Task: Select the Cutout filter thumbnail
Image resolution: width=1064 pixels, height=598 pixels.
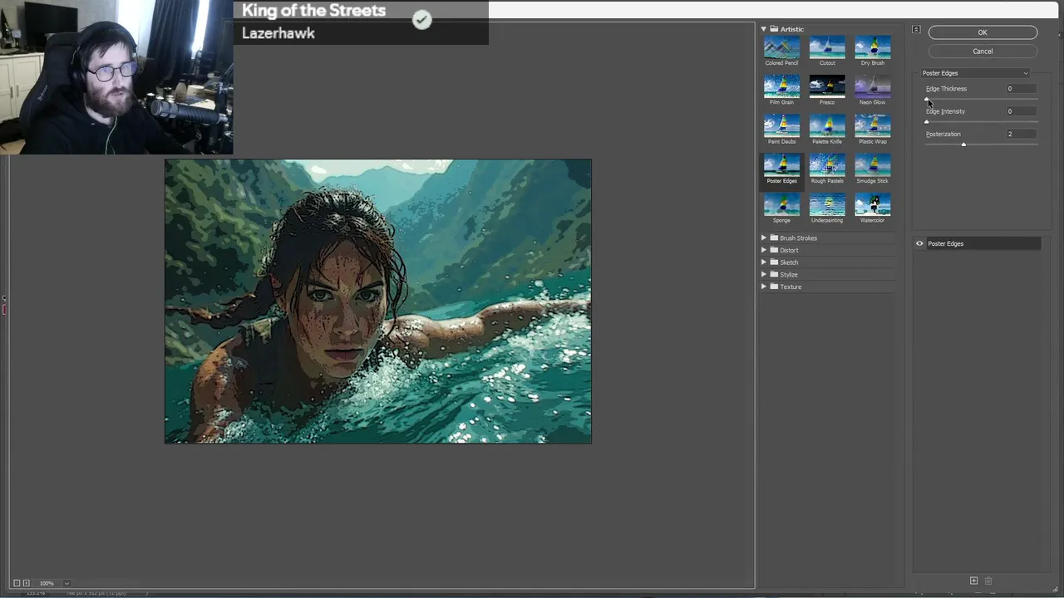Action: pos(827,47)
